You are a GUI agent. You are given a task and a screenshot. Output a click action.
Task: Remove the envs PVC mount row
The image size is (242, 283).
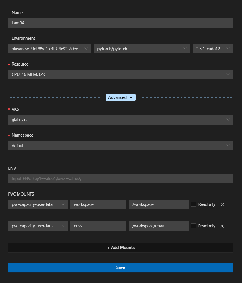(222, 226)
